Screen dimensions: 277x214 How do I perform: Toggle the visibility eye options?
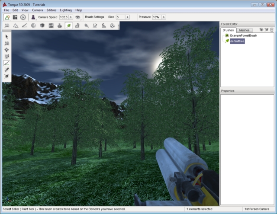coord(78,17)
